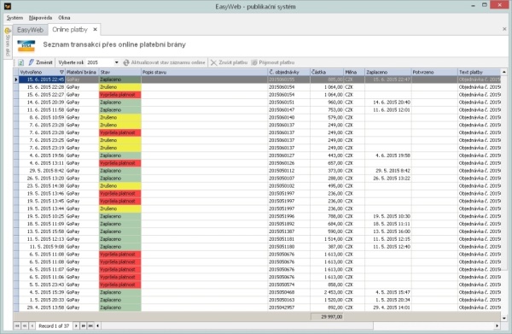Click horizontal scrollbar left arrow

pyautogui.click(x=97, y=325)
